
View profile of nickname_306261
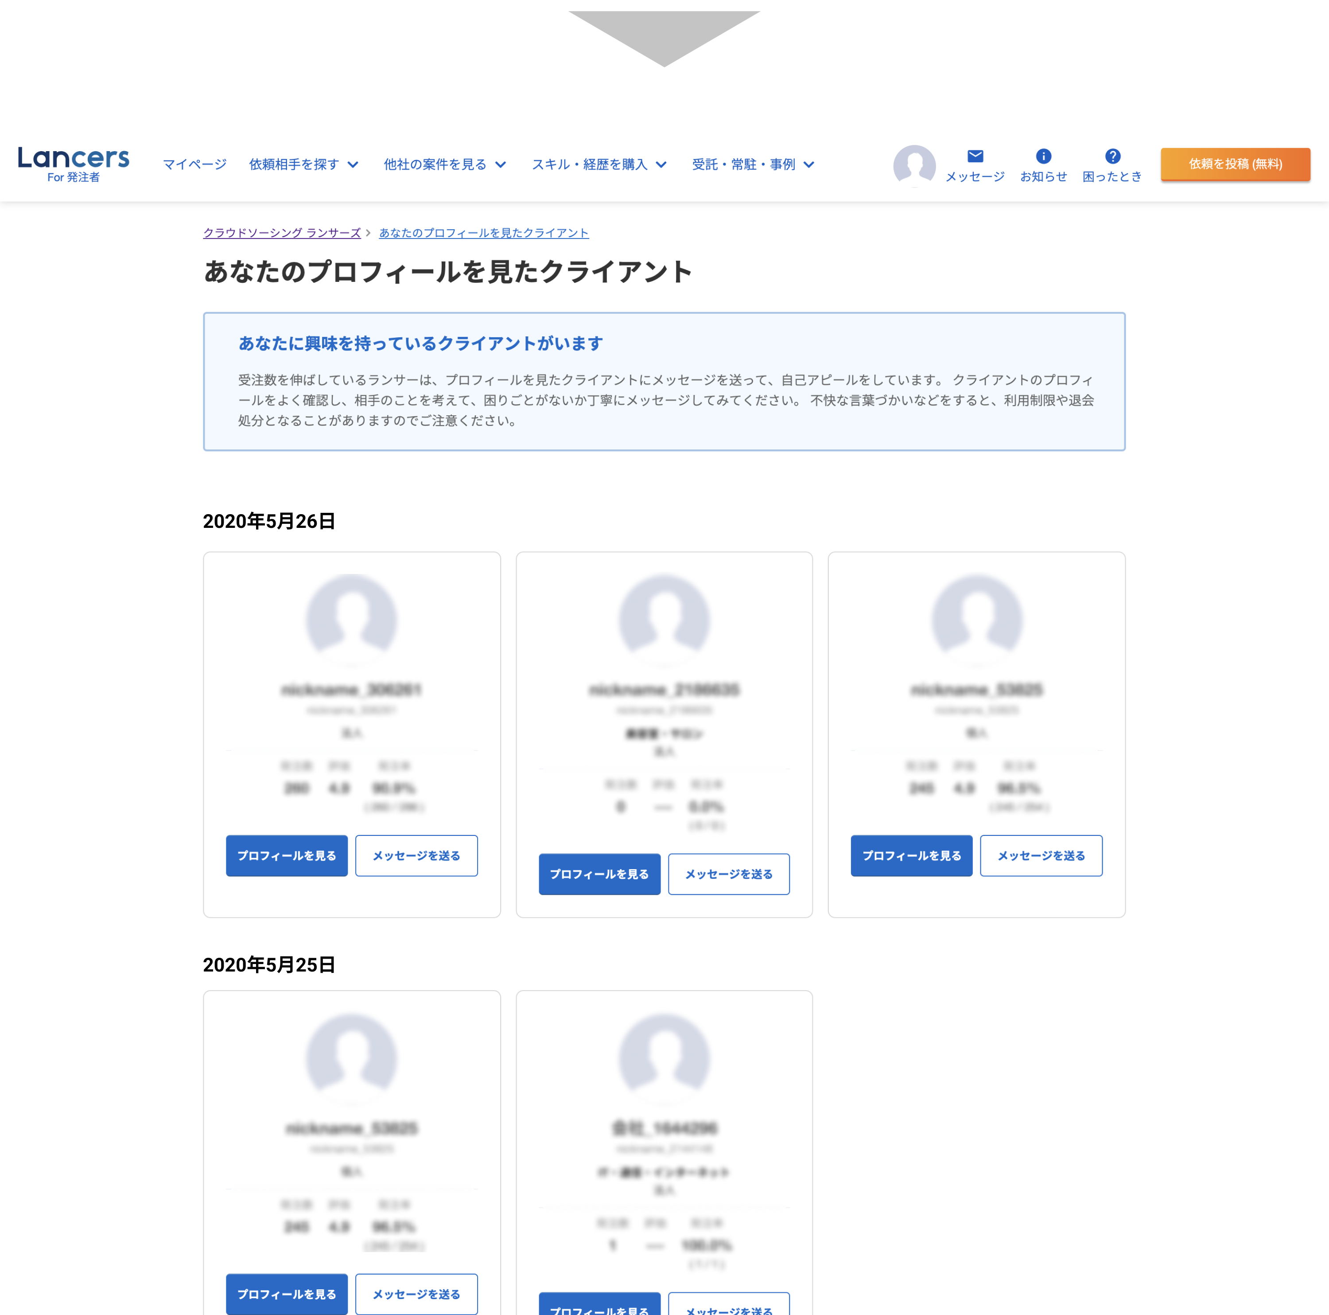[287, 855]
